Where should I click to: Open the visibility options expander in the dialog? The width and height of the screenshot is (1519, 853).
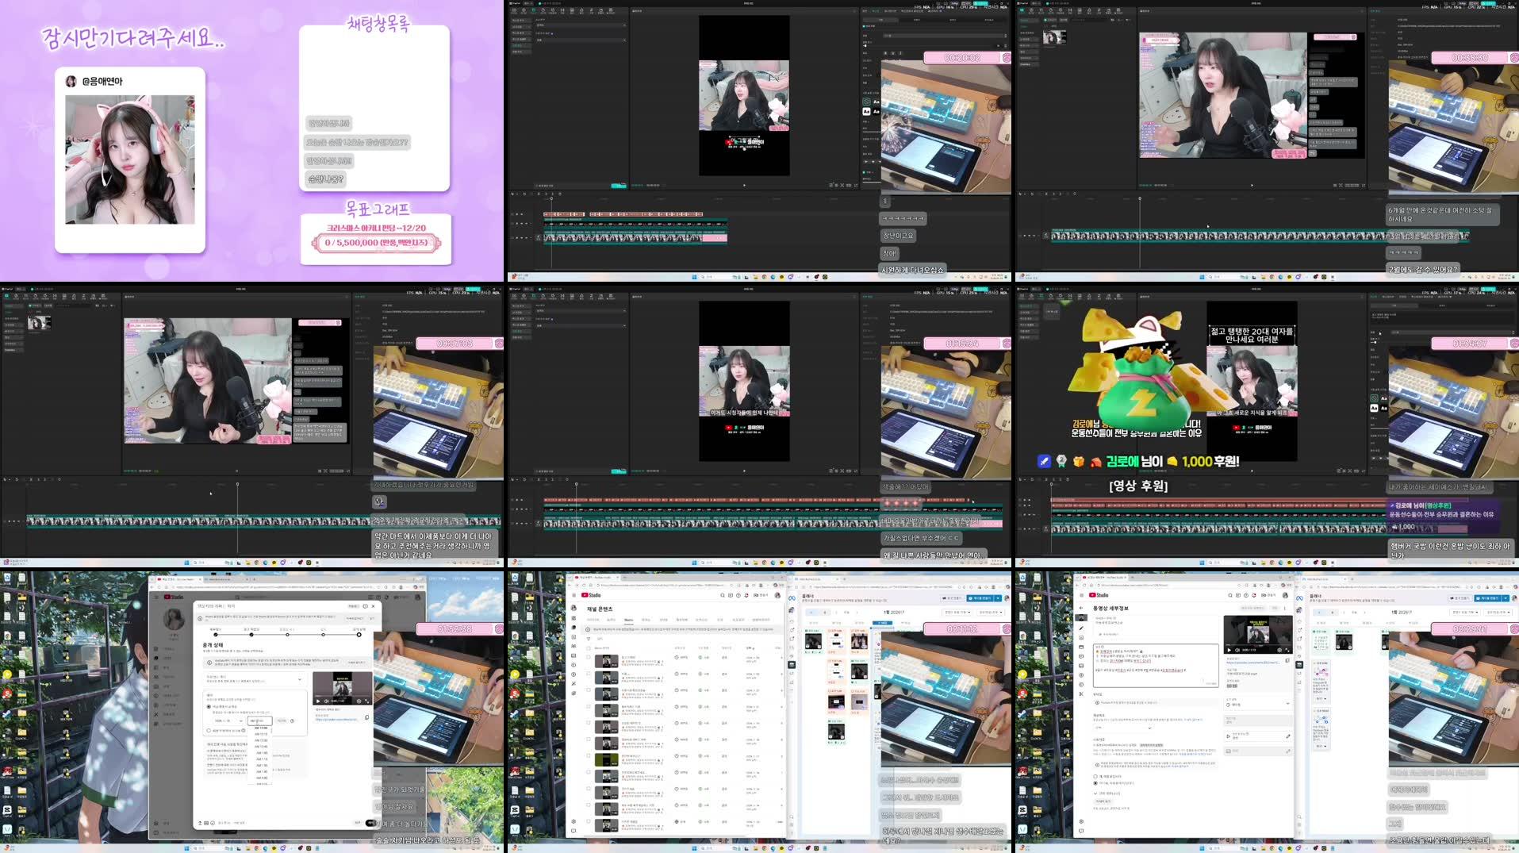[300, 680]
